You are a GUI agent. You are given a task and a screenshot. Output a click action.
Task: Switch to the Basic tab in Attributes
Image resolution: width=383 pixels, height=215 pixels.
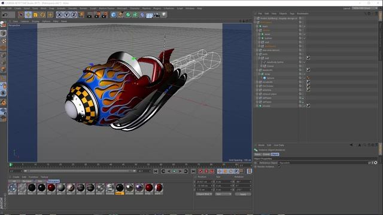coord(258,154)
